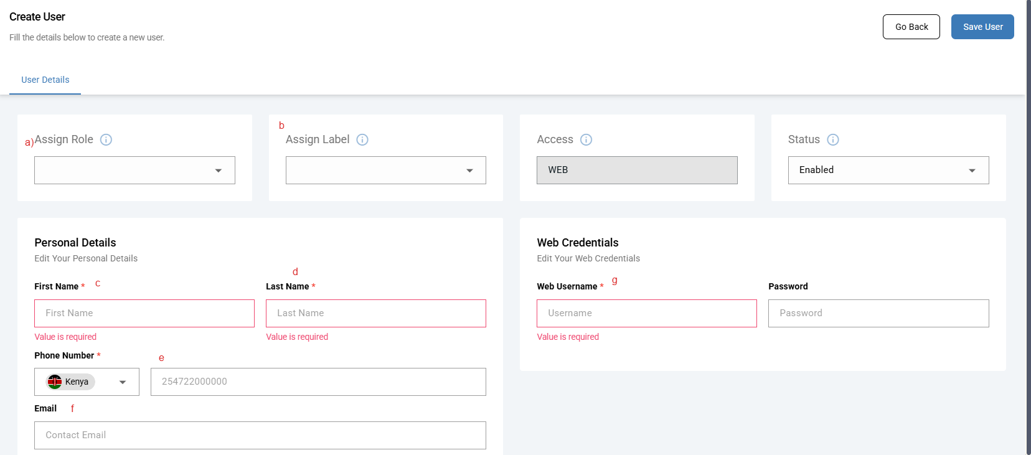This screenshot has height=455, width=1031.
Task: Click the Contact Email field
Action: 260,435
